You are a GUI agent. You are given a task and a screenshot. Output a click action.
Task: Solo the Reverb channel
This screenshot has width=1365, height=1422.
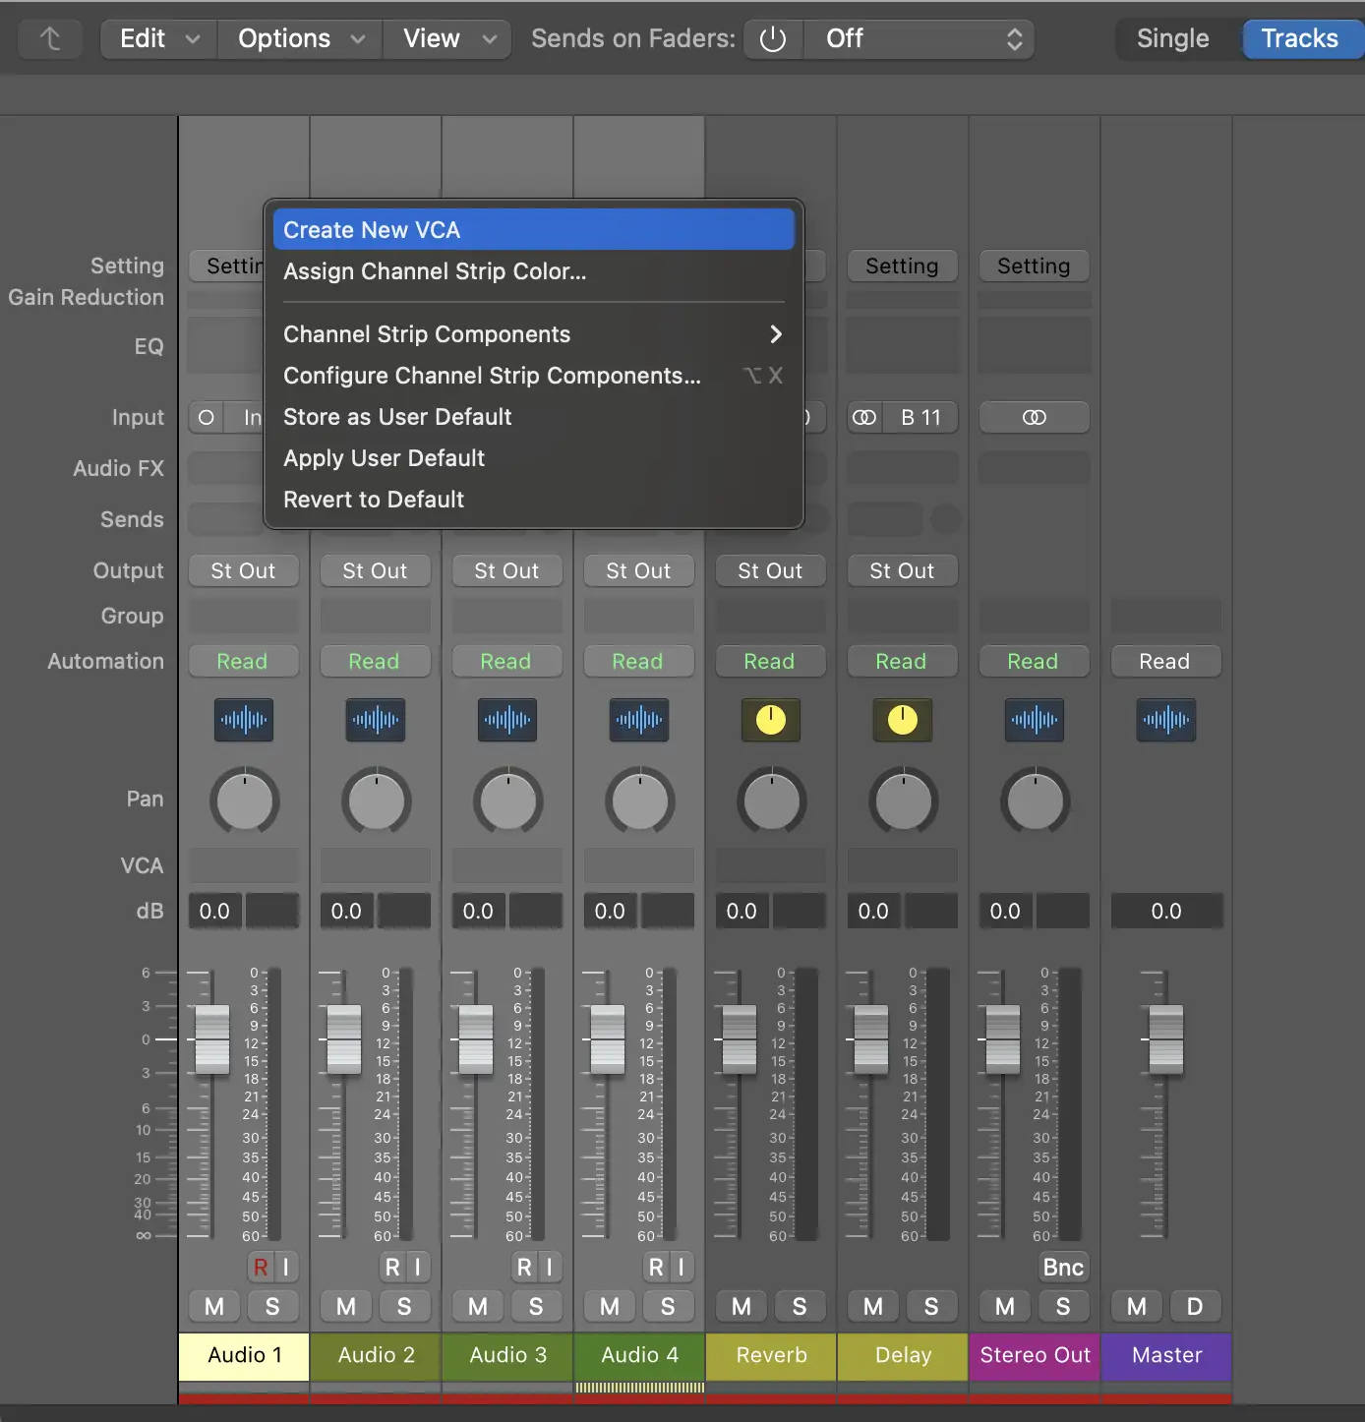point(800,1306)
